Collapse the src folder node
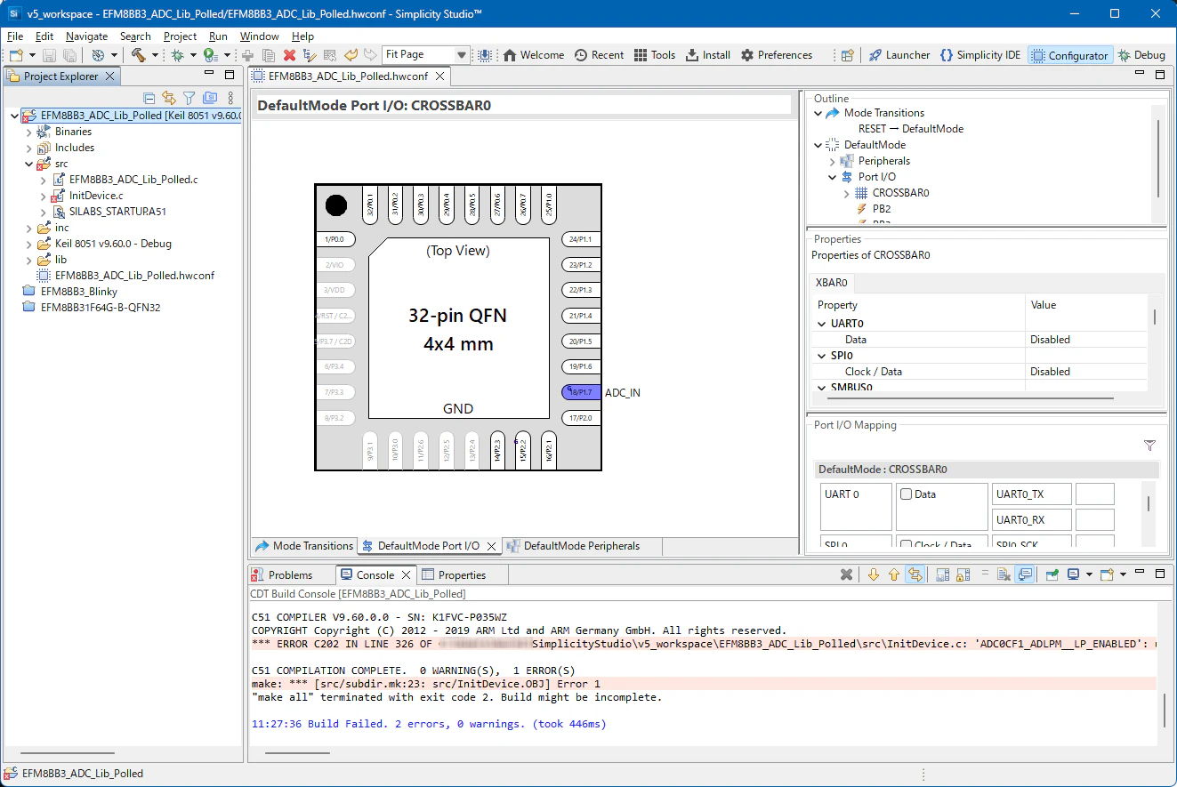The height and width of the screenshot is (787, 1177). pos(28,164)
